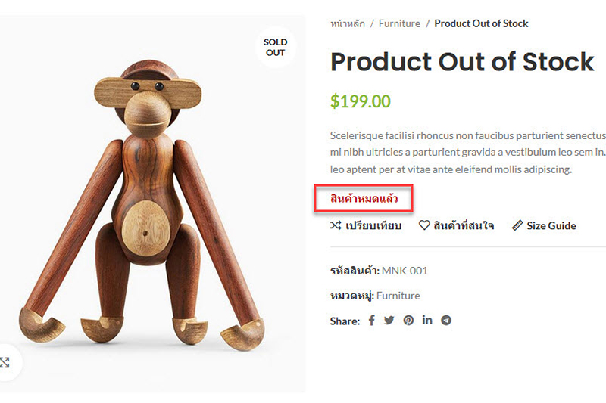Click the SOLD OUT badge
The height and width of the screenshot is (403, 606).
275,48
